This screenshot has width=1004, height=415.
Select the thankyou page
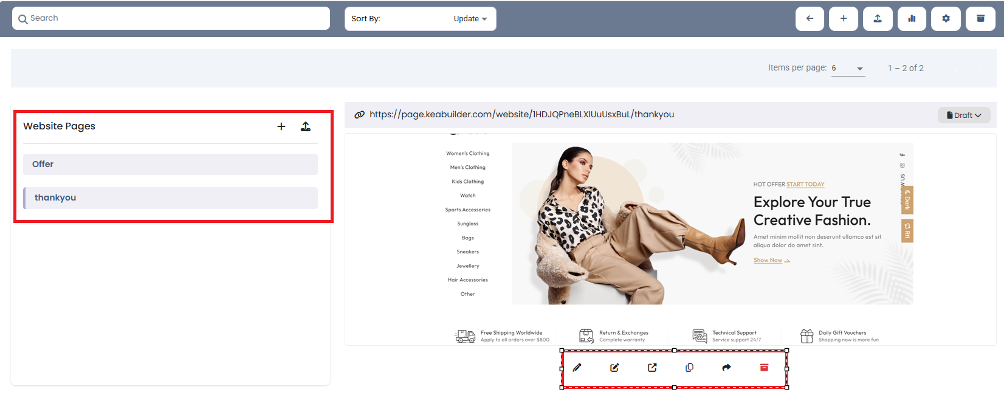[170, 198]
